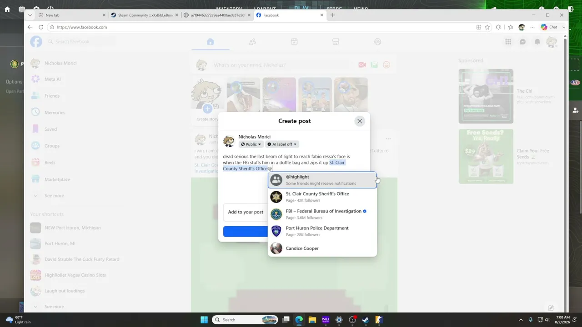The image size is (582, 327).
Task: Open Steam from the taskbar
Action: pyautogui.click(x=366, y=320)
